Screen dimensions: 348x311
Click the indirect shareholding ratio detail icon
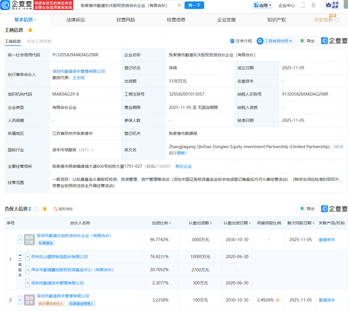[277, 300]
